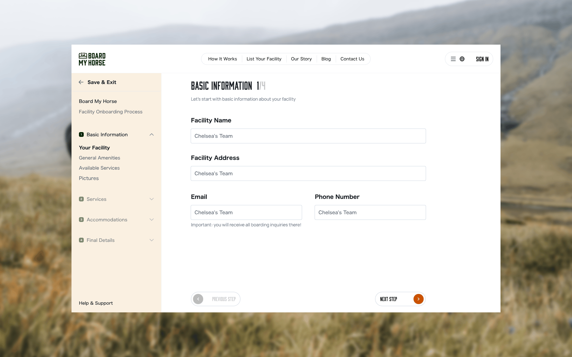This screenshot has width=572, height=357.
Task: Open the hamburger menu icon
Action: pos(453,59)
